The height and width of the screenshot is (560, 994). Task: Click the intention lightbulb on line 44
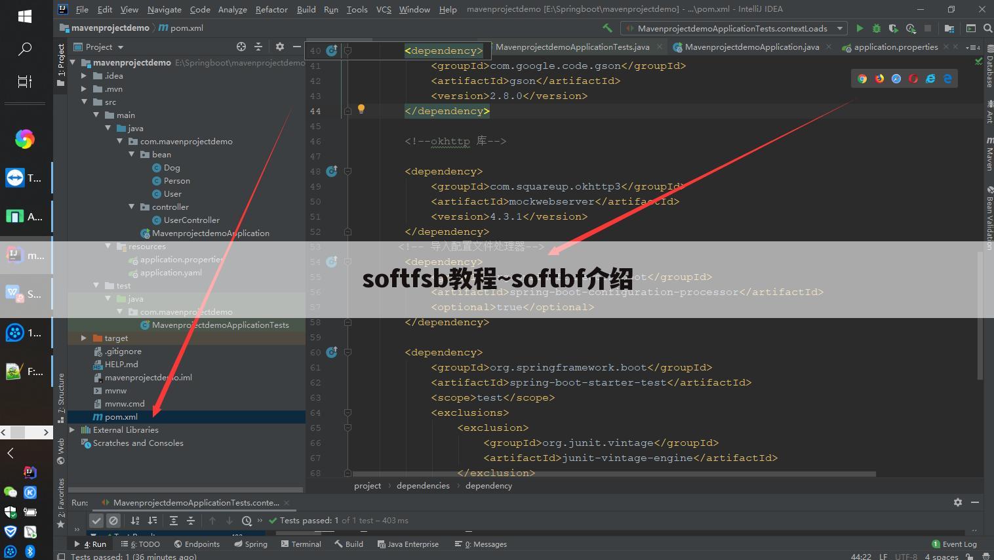[361, 110]
